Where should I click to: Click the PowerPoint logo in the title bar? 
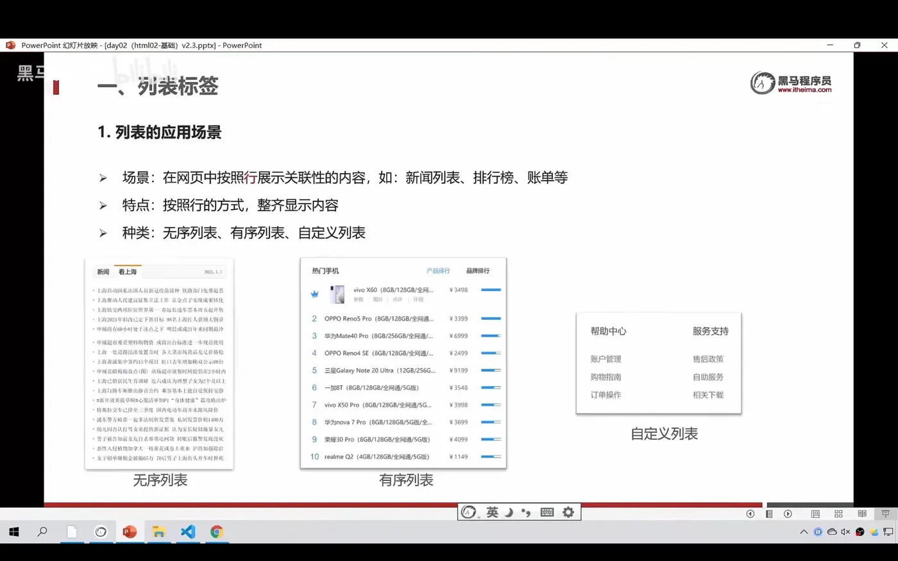pyautogui.click(x=10, y=46)
